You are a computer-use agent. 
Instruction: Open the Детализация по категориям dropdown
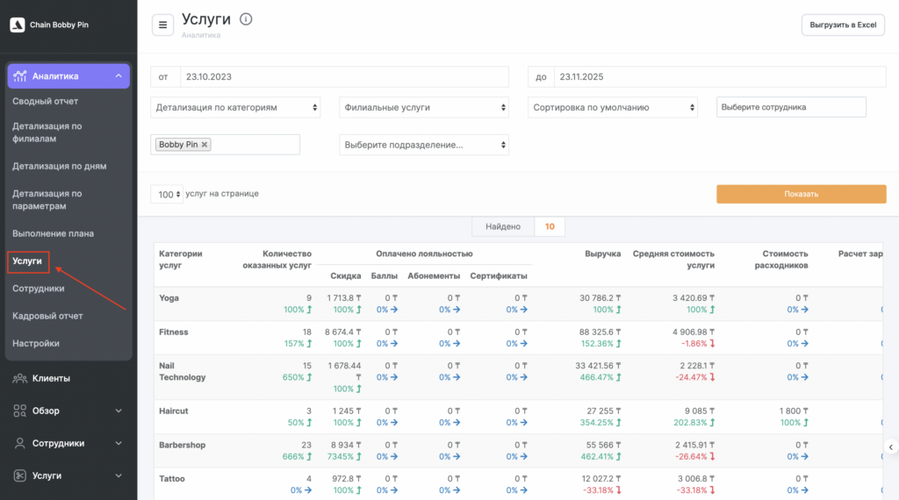236,107
